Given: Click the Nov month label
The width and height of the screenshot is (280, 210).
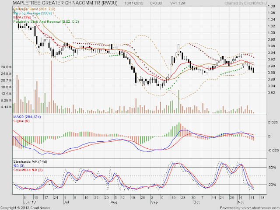Looking at the screenshot, I should pos(241,202).
